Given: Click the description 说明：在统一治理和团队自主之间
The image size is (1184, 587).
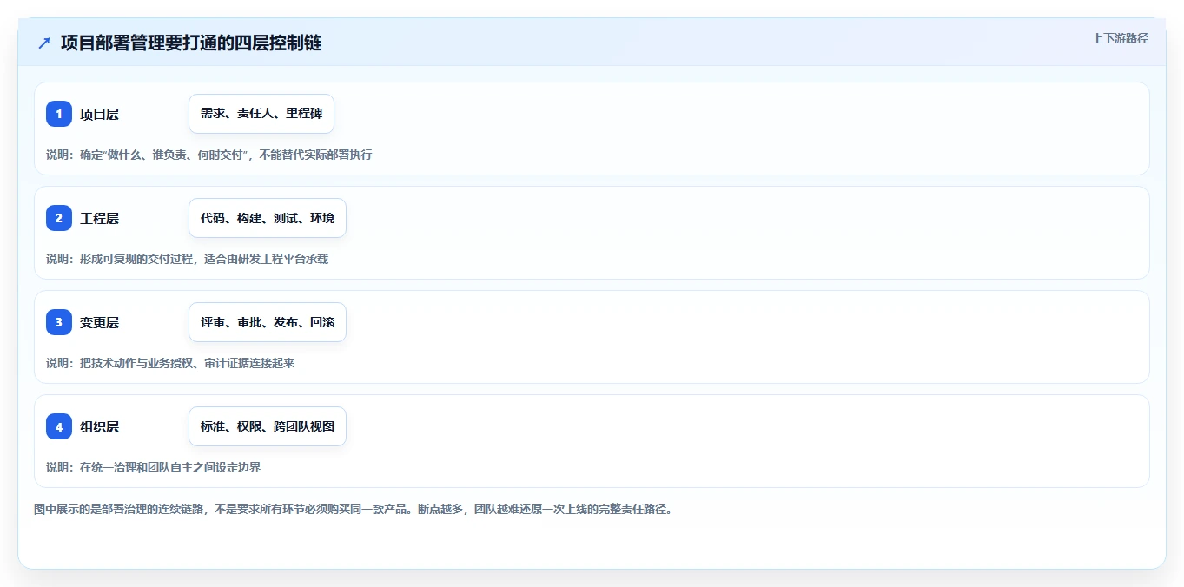Looking at the screenshot, I should tap(153, 467).
